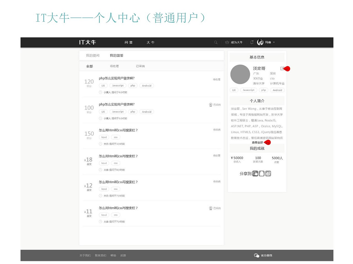Open the html css question with ¥18 reward
The image size is (353, 264).
coord(118,156)
